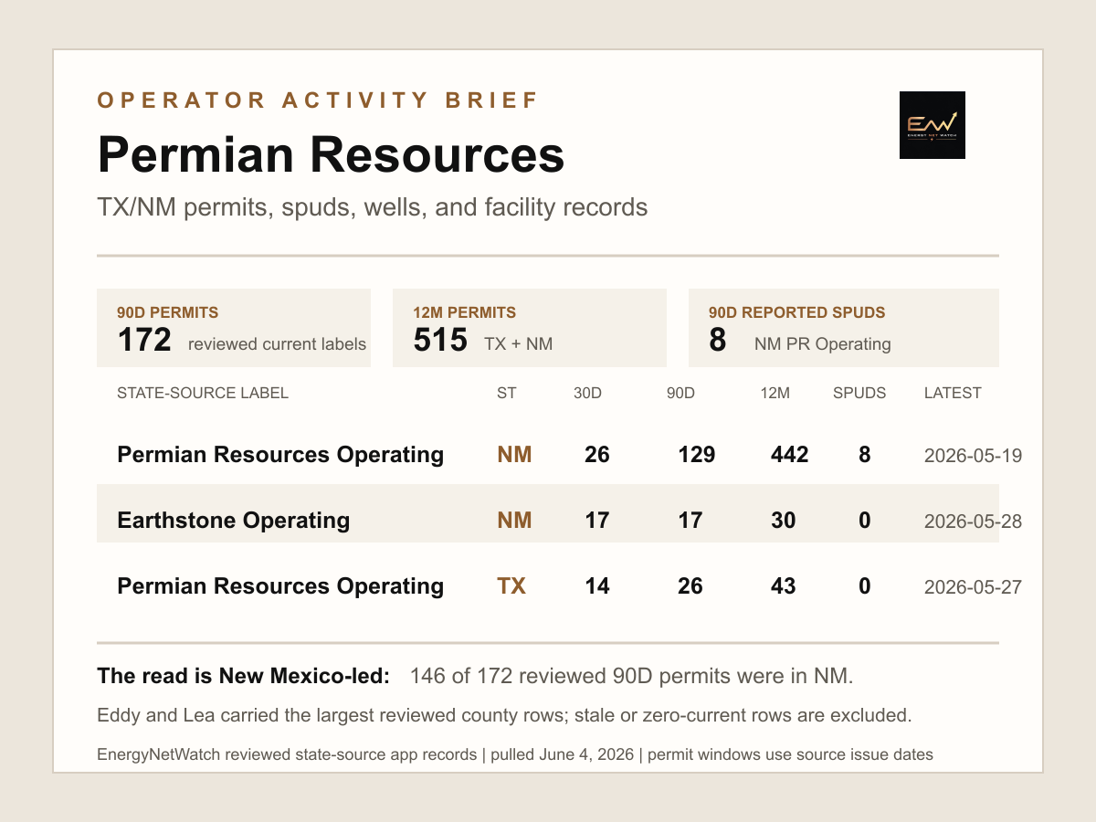
Task: Click the 90D PERMITS label
Action: pyautogui.click(x=167, y=312)
